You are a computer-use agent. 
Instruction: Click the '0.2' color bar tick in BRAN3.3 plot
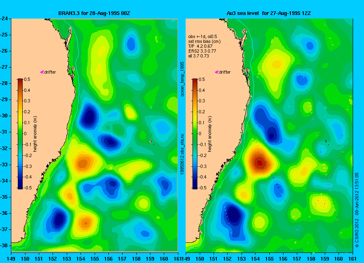[x=27, y=112]
